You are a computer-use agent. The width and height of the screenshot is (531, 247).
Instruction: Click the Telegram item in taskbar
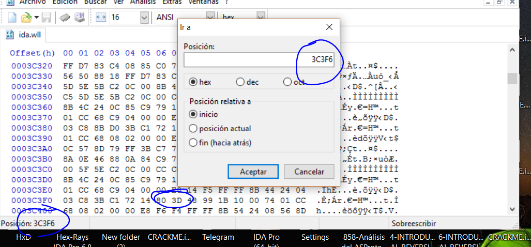click(x=218, y=237)
